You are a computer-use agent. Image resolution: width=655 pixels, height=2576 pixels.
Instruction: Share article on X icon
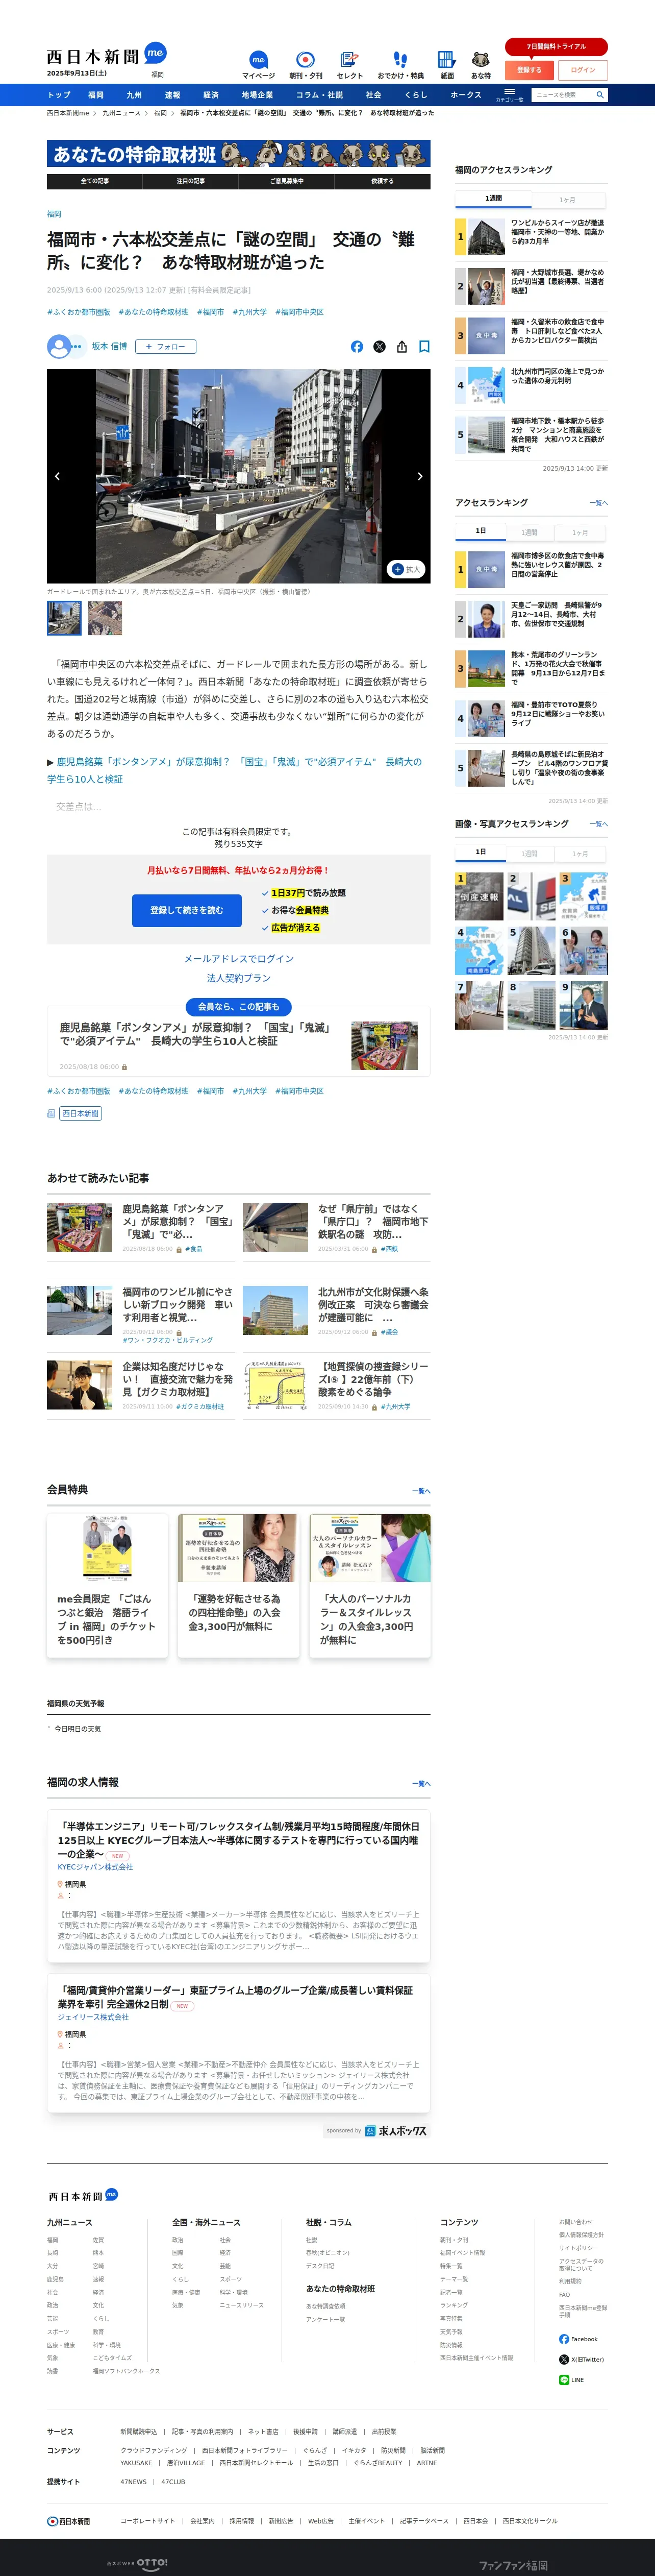(379, 347)
